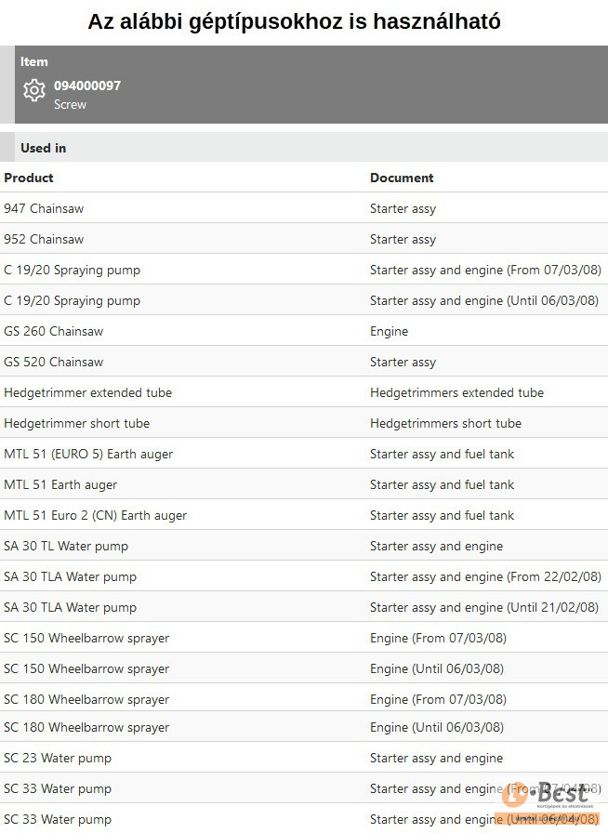Screen dimensions: 608x833
Task: Open Starter assy and engine (From 22/02/08)
Action: (485, 576)
